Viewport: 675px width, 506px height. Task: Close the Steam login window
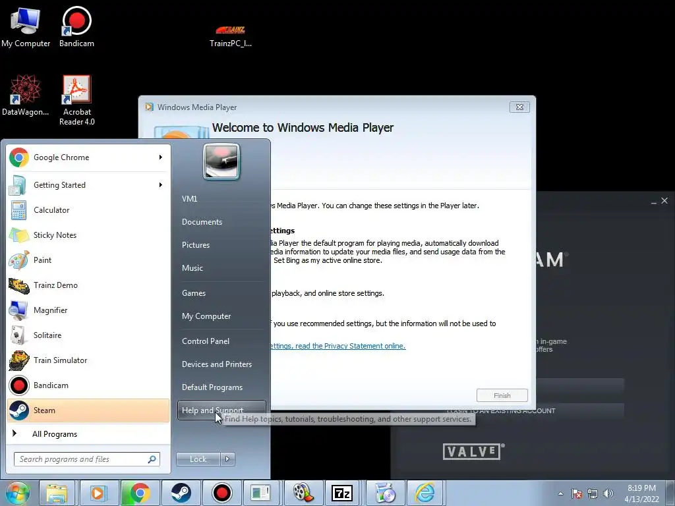[x=664, y=200]
